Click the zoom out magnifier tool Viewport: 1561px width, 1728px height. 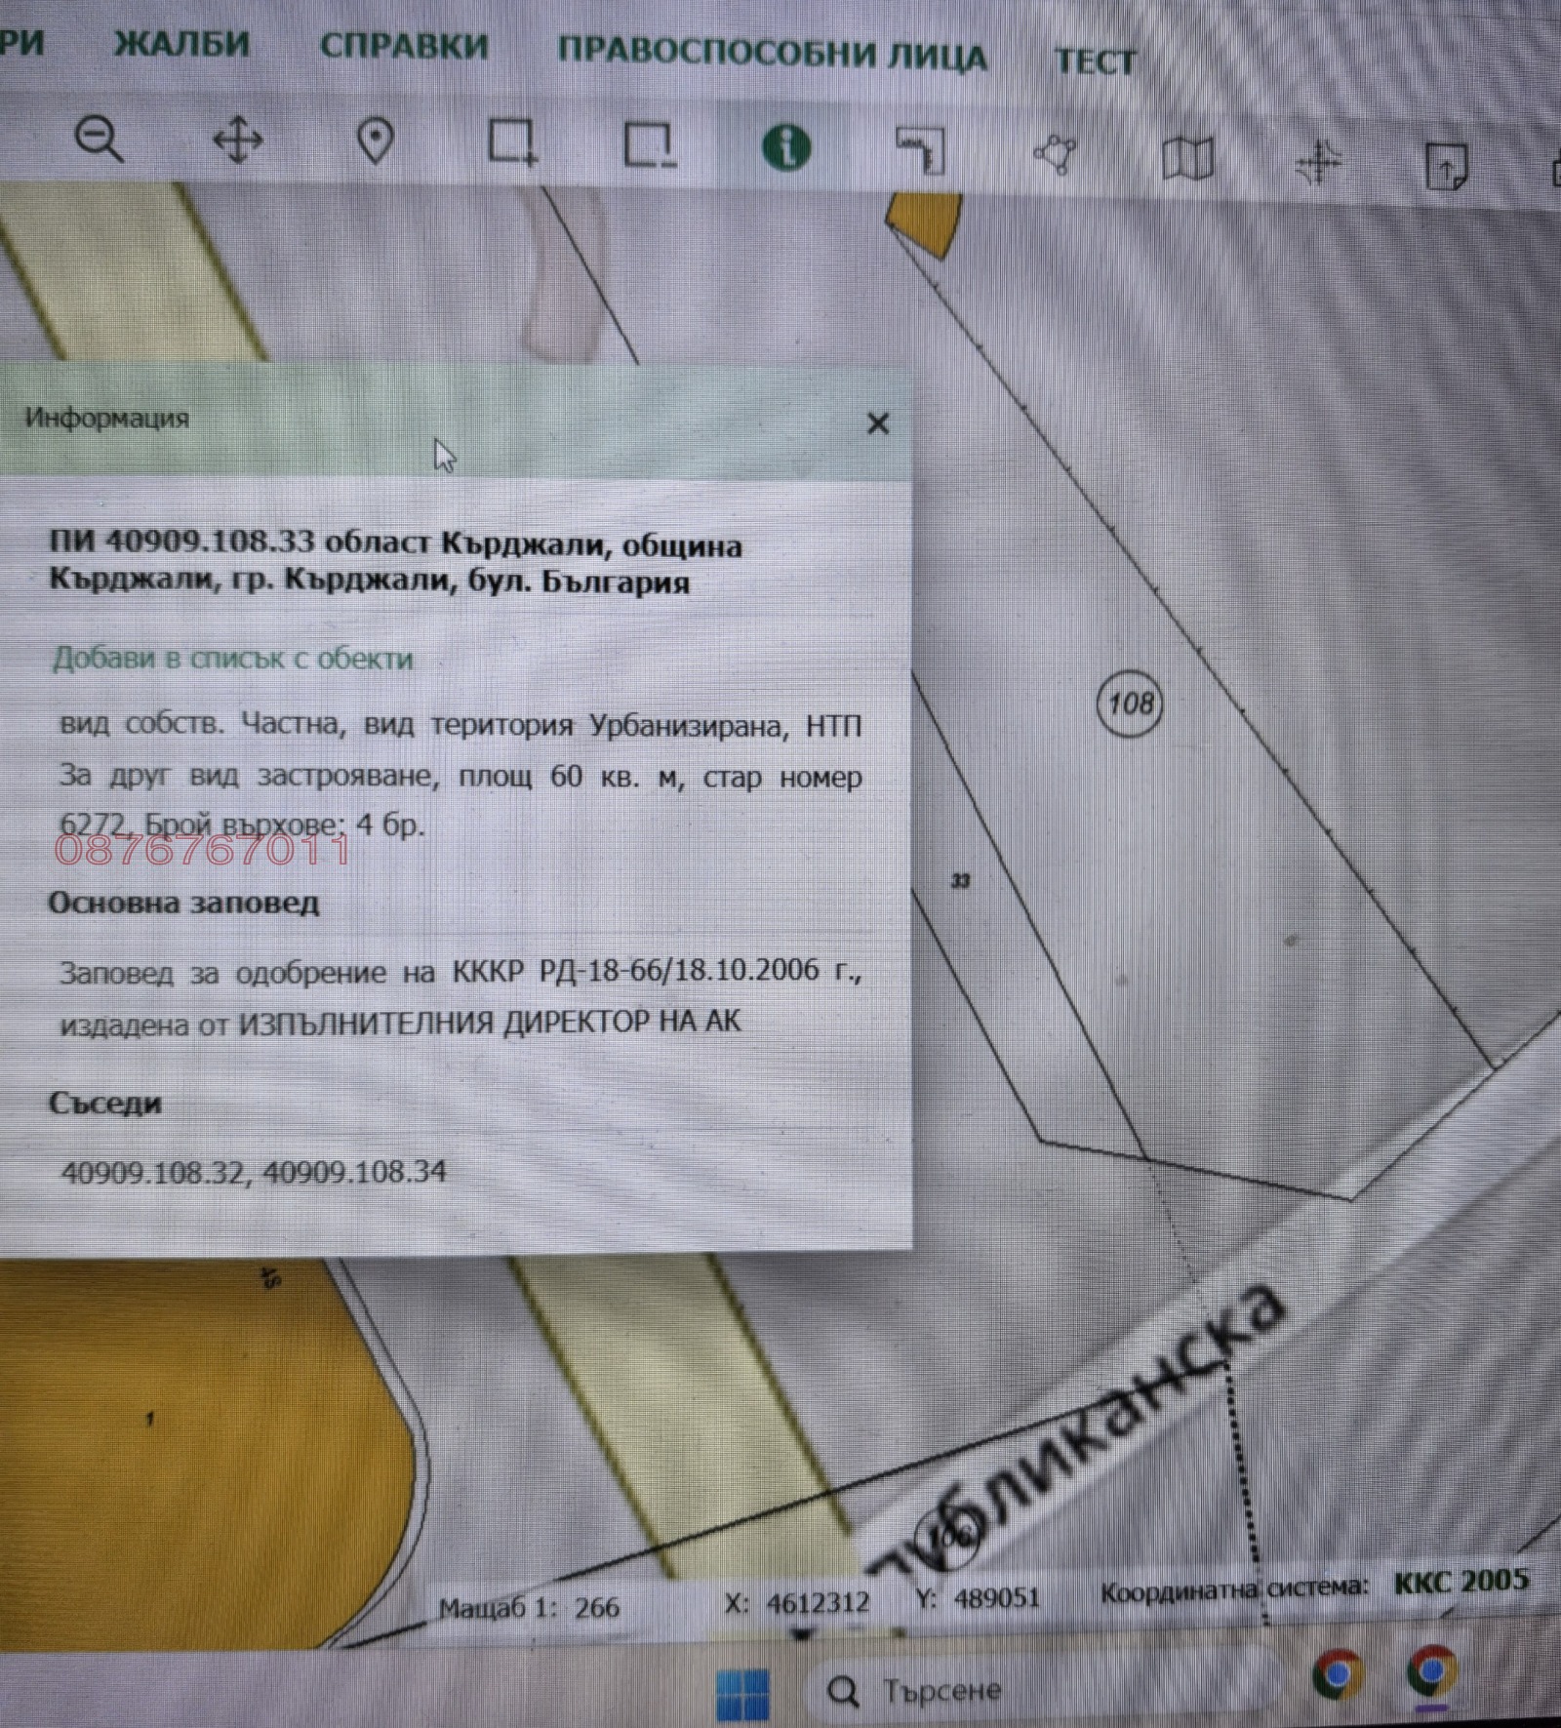click(99, 139)
